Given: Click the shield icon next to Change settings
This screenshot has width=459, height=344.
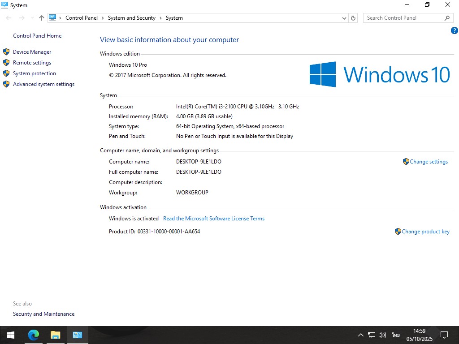Looking at the screenshot, I should pos(406,161).
